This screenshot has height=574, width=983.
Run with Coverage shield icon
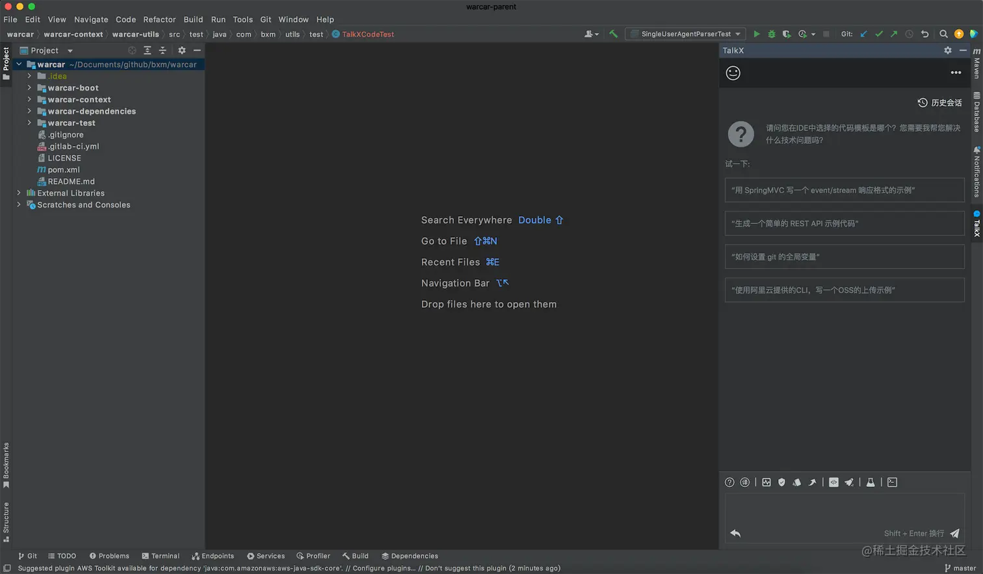point(786,34)
